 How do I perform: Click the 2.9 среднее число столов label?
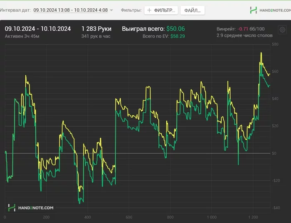[244, 35]
